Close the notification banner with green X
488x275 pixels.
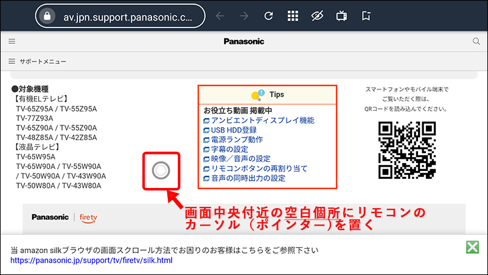pos(472,247)
